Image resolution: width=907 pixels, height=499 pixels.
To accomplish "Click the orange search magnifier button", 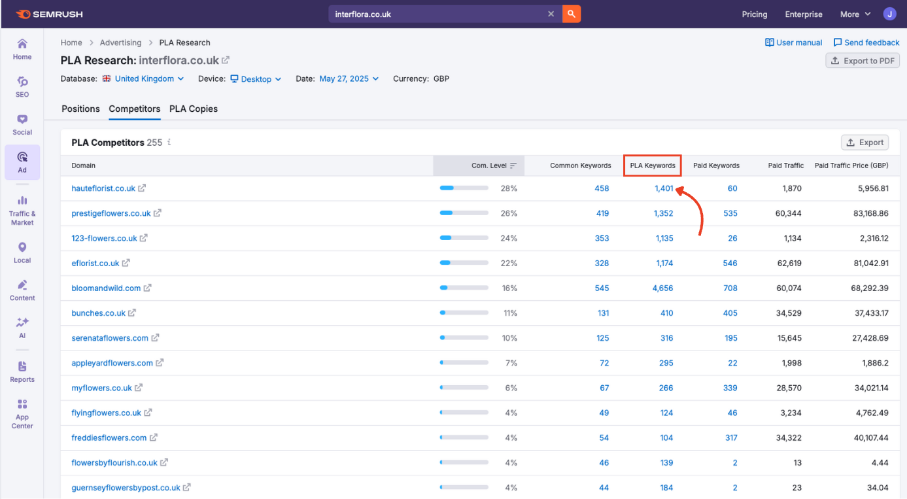I will 572,14.
